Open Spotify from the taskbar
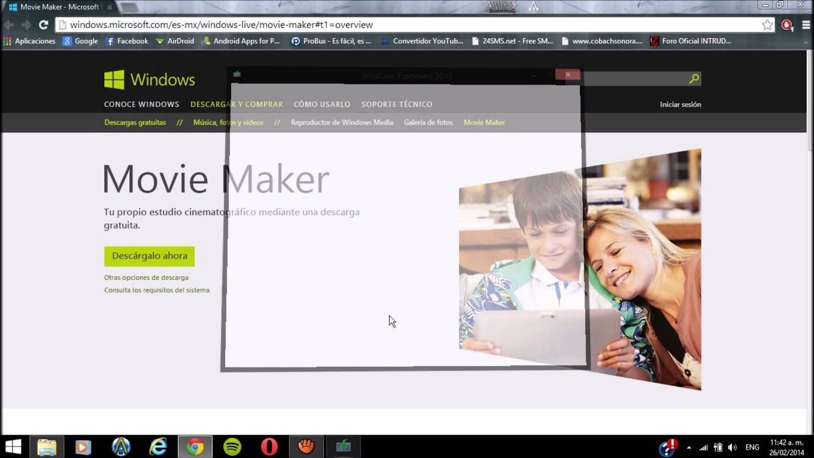814x458 pixels. pos(232,447)
